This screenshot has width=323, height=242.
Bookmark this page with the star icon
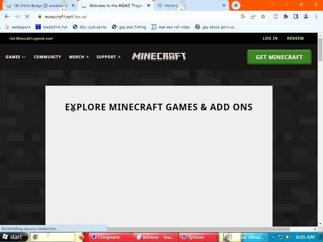click(x=263, y=17)
